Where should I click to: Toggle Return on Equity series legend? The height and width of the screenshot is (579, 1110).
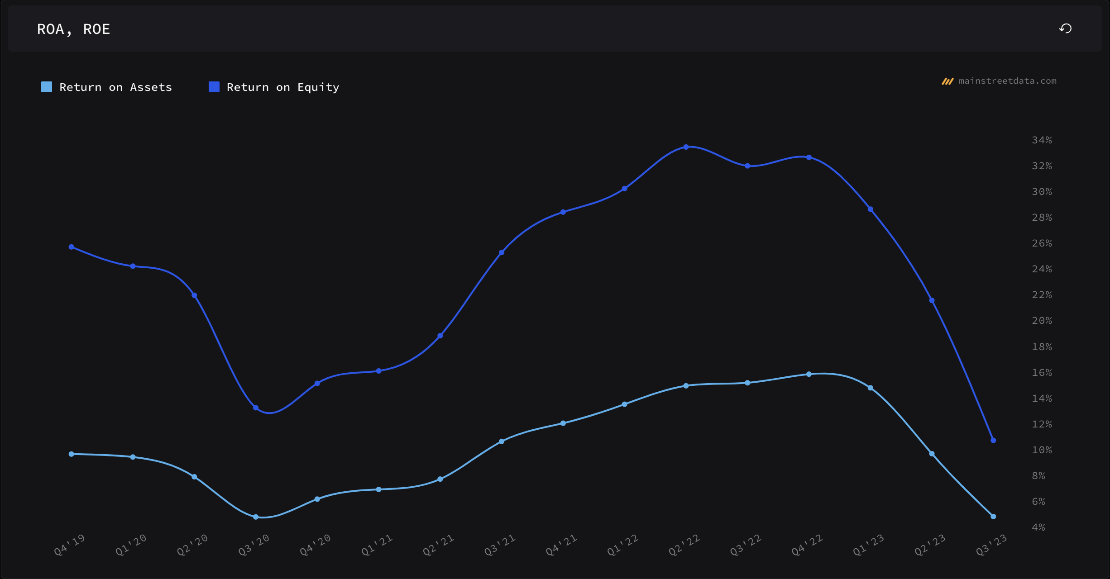[x=282, y=87]
